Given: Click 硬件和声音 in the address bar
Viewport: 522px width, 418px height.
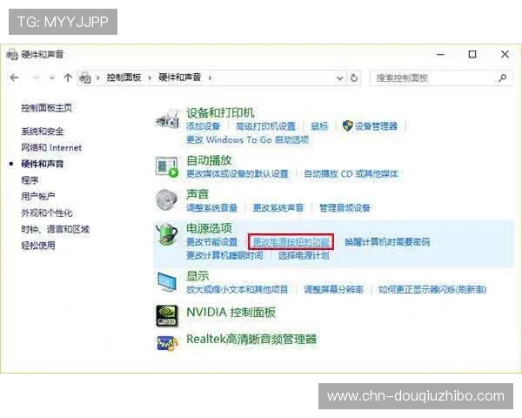Looking at the screenshot, I should pyautogui.click(x=180, y=78).
